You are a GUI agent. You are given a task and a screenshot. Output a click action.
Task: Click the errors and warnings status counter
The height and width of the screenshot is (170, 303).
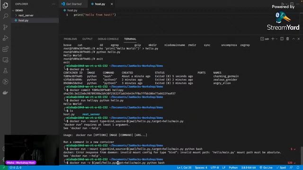(x=16, y=168)
